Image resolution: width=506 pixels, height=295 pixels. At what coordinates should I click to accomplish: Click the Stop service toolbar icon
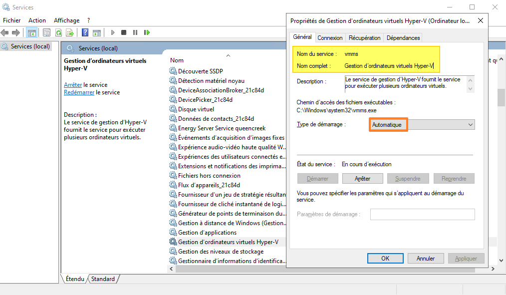[x=124, y=32]
